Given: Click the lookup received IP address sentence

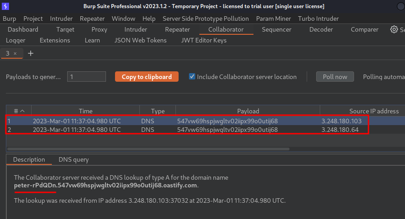Looking at the screenshot, I should click(x=150, y=200).
